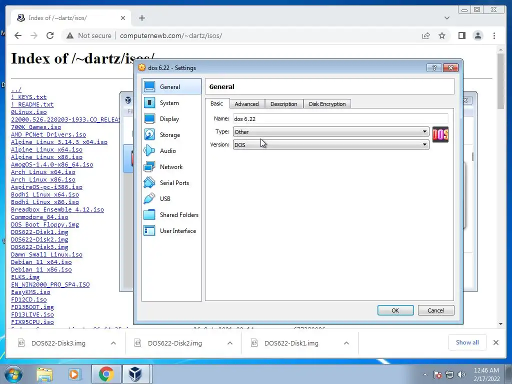Click the share page icon
Screen dimensions: 512x384
tap(426, 35)
